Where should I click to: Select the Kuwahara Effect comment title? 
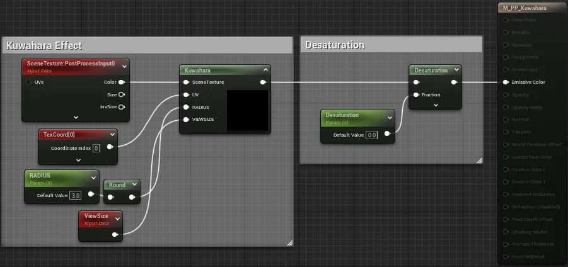44,45
